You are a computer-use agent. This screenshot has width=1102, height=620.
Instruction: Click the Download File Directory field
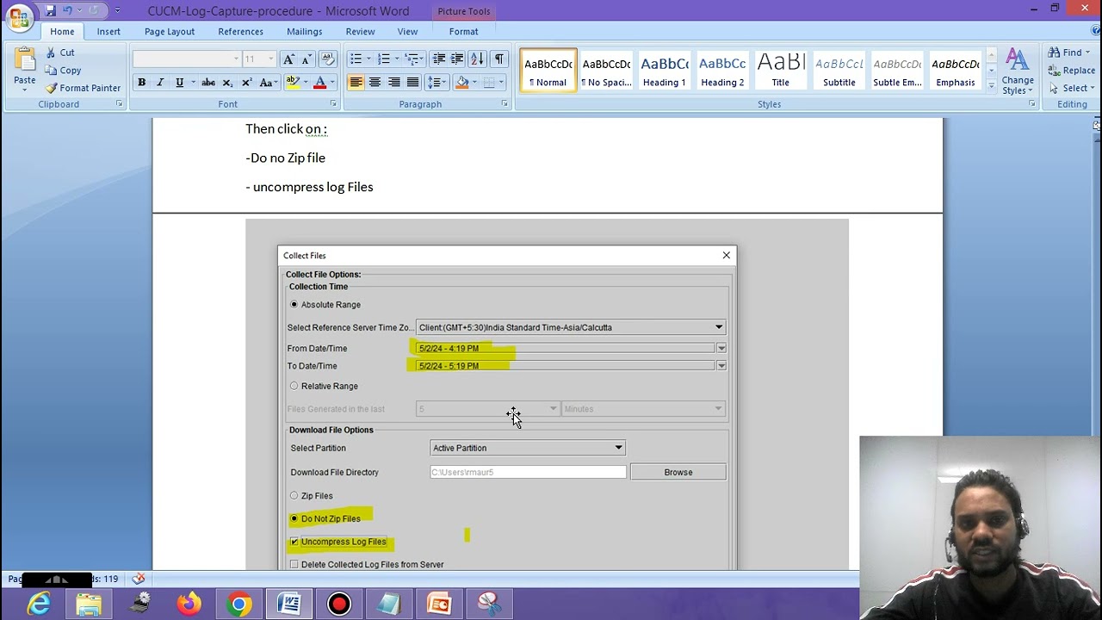[528, 472]
